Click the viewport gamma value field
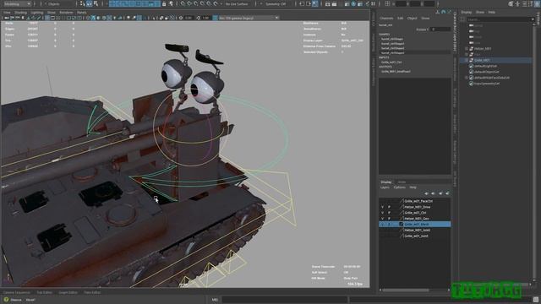Viewport: 541px width, 304px height. 206,18
